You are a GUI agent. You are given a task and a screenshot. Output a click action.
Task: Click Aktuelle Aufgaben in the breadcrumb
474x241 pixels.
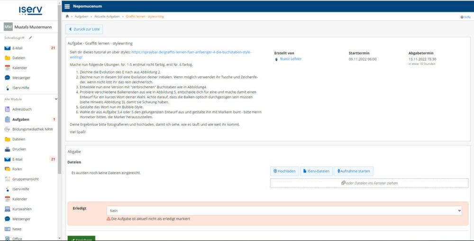coord(107,16)
